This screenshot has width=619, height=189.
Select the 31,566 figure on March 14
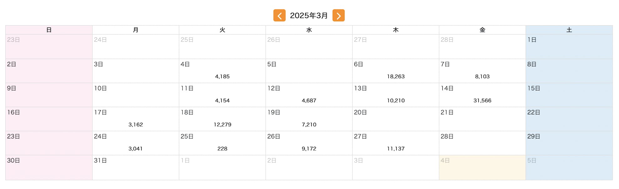tap(482, 101)
